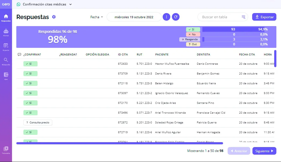Select appointment ID 872633
Screen dimensions: 281x162
[x=123, y=64]
